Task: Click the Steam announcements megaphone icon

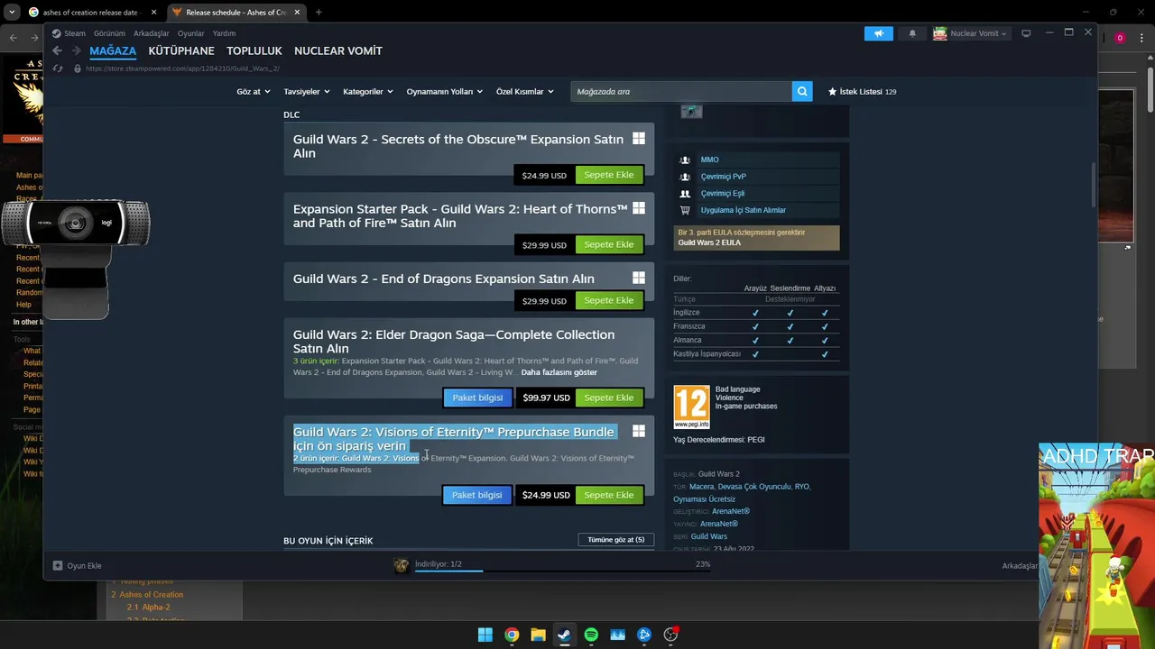Action: (x=879, y=33)
